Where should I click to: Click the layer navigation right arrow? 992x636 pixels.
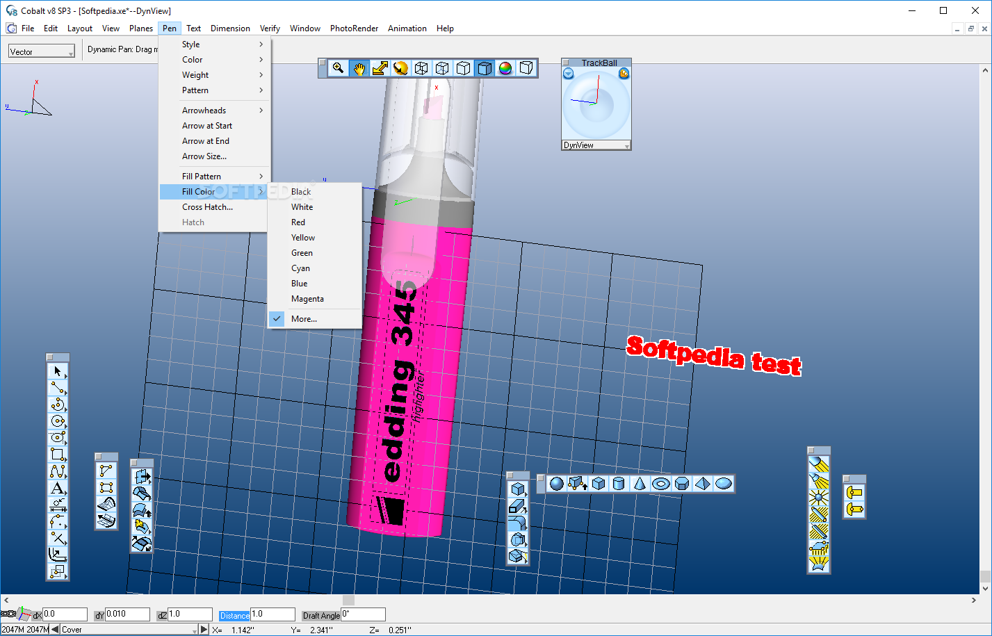point(204,630)
